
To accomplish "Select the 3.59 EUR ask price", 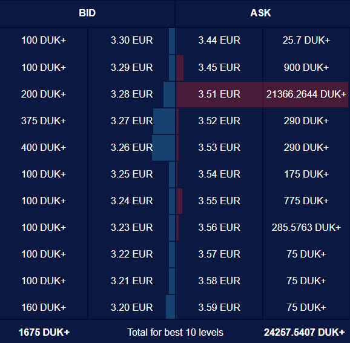I will pos(219,307).
